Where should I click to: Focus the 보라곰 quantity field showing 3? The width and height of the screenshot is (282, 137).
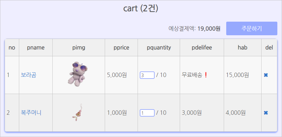pyautogui.click(x=147, y=75)
